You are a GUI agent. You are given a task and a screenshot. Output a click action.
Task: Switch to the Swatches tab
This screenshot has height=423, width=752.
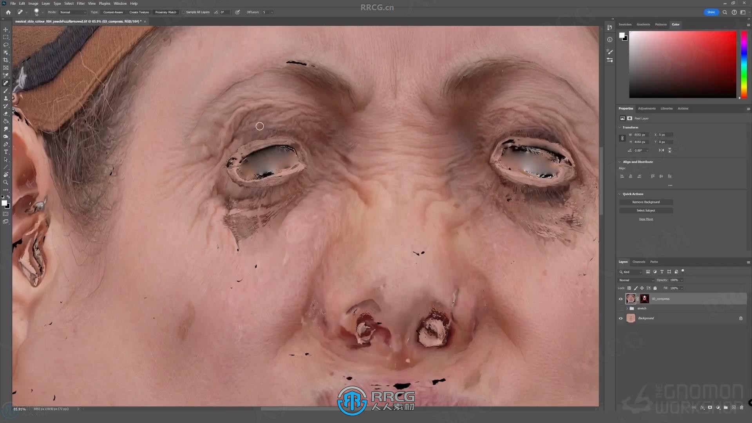click(625, 24)
